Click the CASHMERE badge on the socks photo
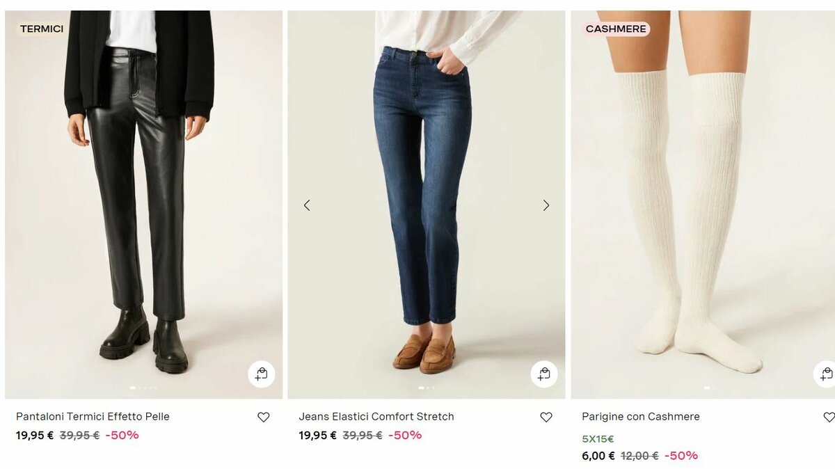The image size is (835, 469). coord(616,29)
